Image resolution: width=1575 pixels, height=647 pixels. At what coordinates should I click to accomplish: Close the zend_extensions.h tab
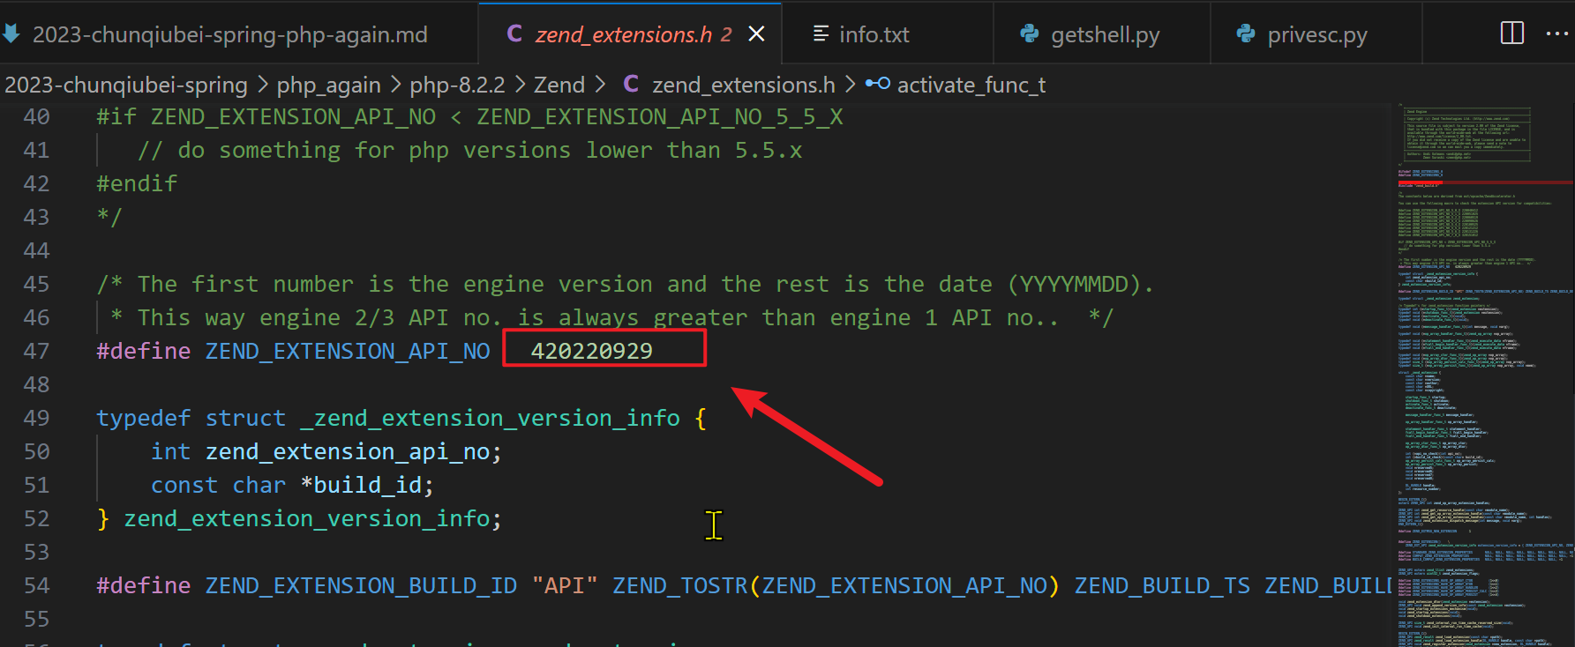tap(756, 34)
